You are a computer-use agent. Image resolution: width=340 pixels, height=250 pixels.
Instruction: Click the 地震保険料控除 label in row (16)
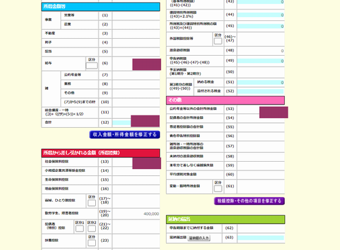point(56,189)
